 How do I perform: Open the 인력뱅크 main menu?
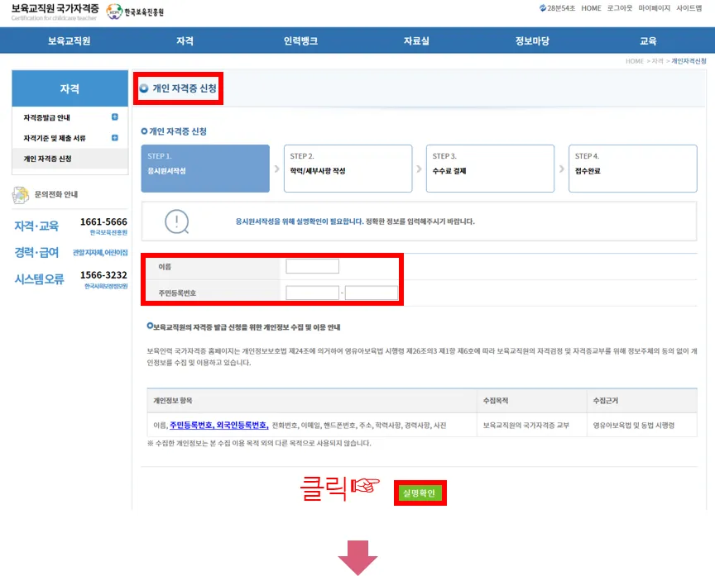300,40
